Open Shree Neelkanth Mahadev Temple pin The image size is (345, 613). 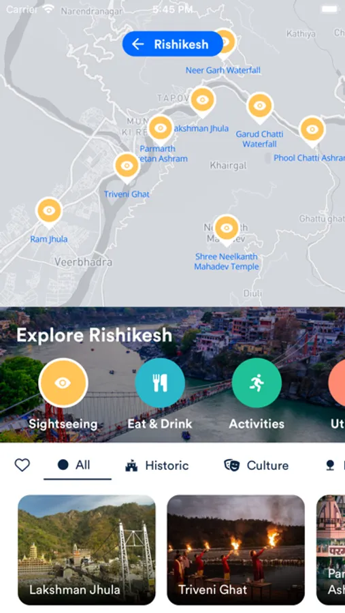(226, 229)
